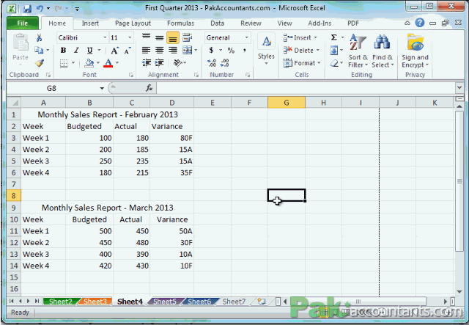
Task: Click the Fill down icon in Editing
Action: (x=334, y=51)
